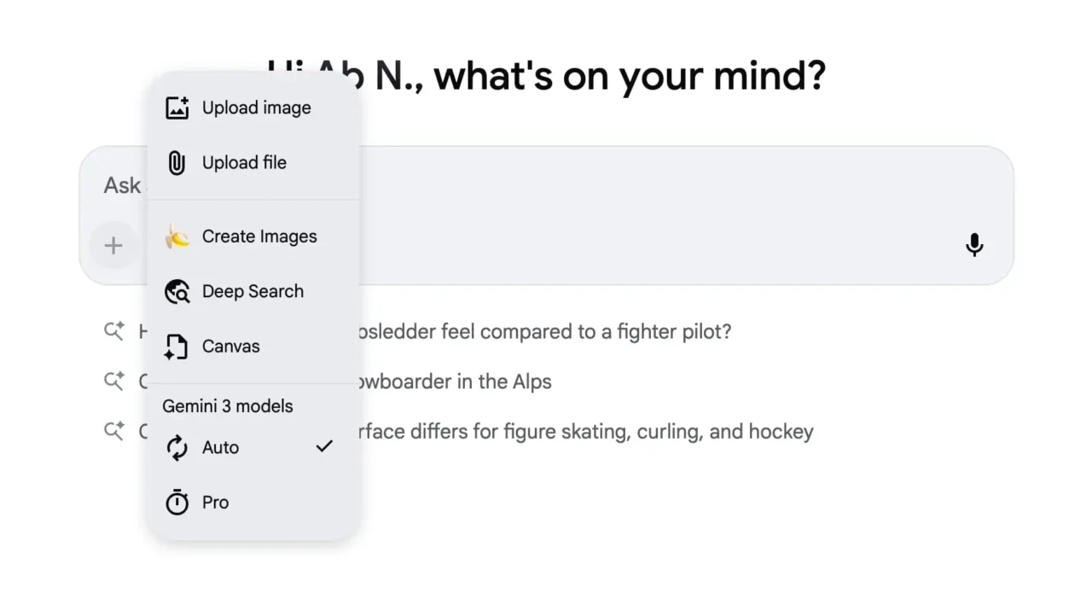Open the plus attachment menu
Image resolution: width=1092 pixels, height=589 pixels.
coord(113,245)
